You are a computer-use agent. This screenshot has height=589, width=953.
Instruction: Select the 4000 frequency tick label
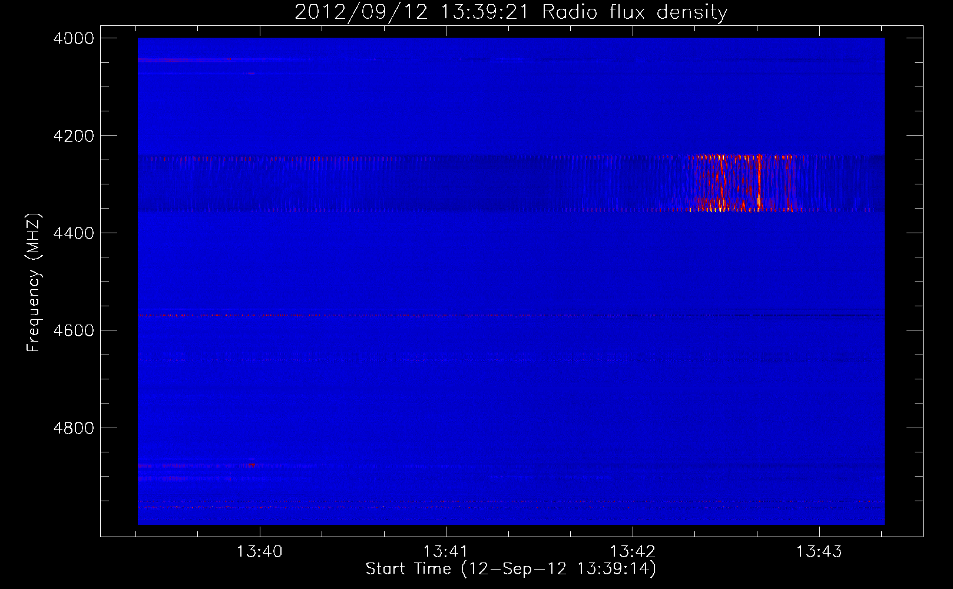74,38
